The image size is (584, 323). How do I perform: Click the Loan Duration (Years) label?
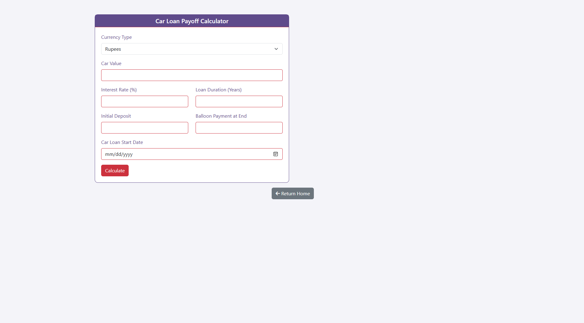pos(219,90)
